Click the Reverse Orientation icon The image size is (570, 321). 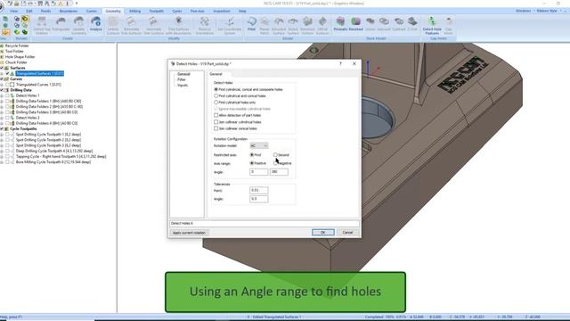(205, 26)
